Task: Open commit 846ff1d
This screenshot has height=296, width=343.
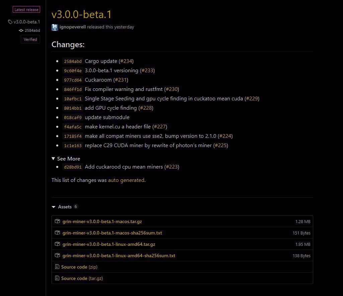Action: [73, 89]
